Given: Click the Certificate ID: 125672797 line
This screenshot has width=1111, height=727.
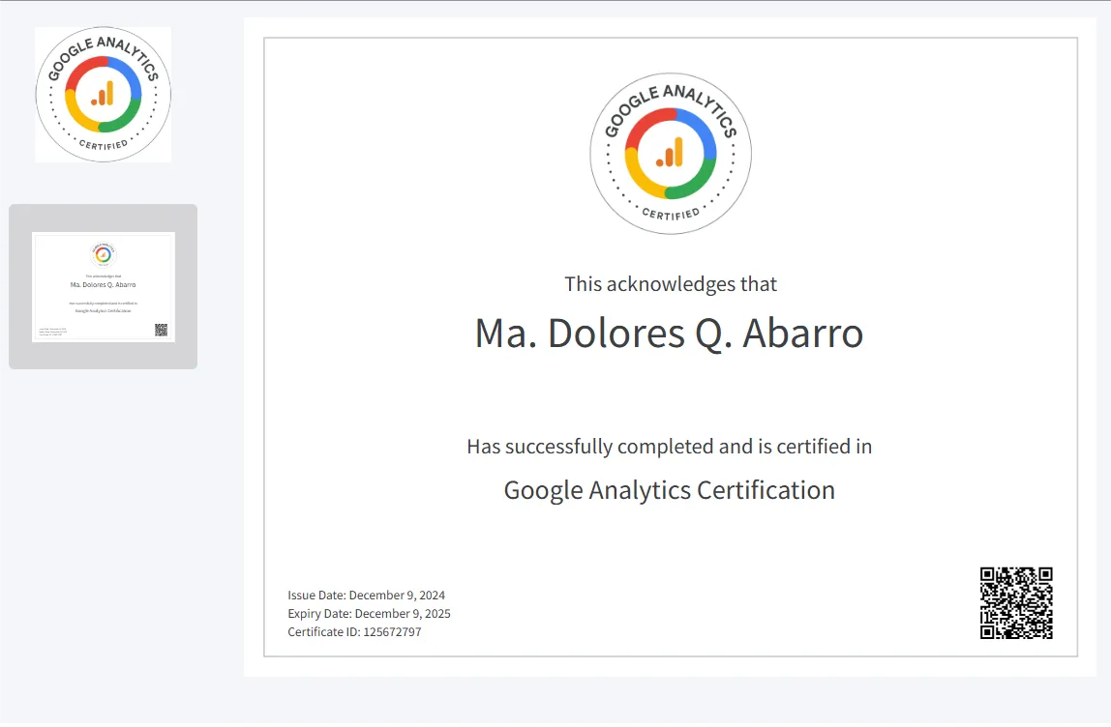Looking at the screenshot, I should [354, 632].
